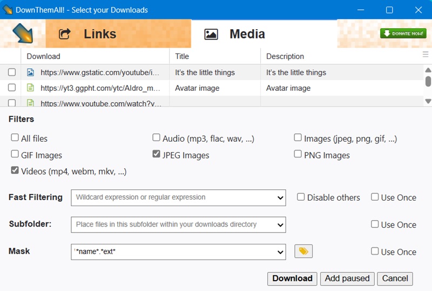Screen dimensions: 432x291
Task: Click the Description column header
Action: (x=342, y=56)
